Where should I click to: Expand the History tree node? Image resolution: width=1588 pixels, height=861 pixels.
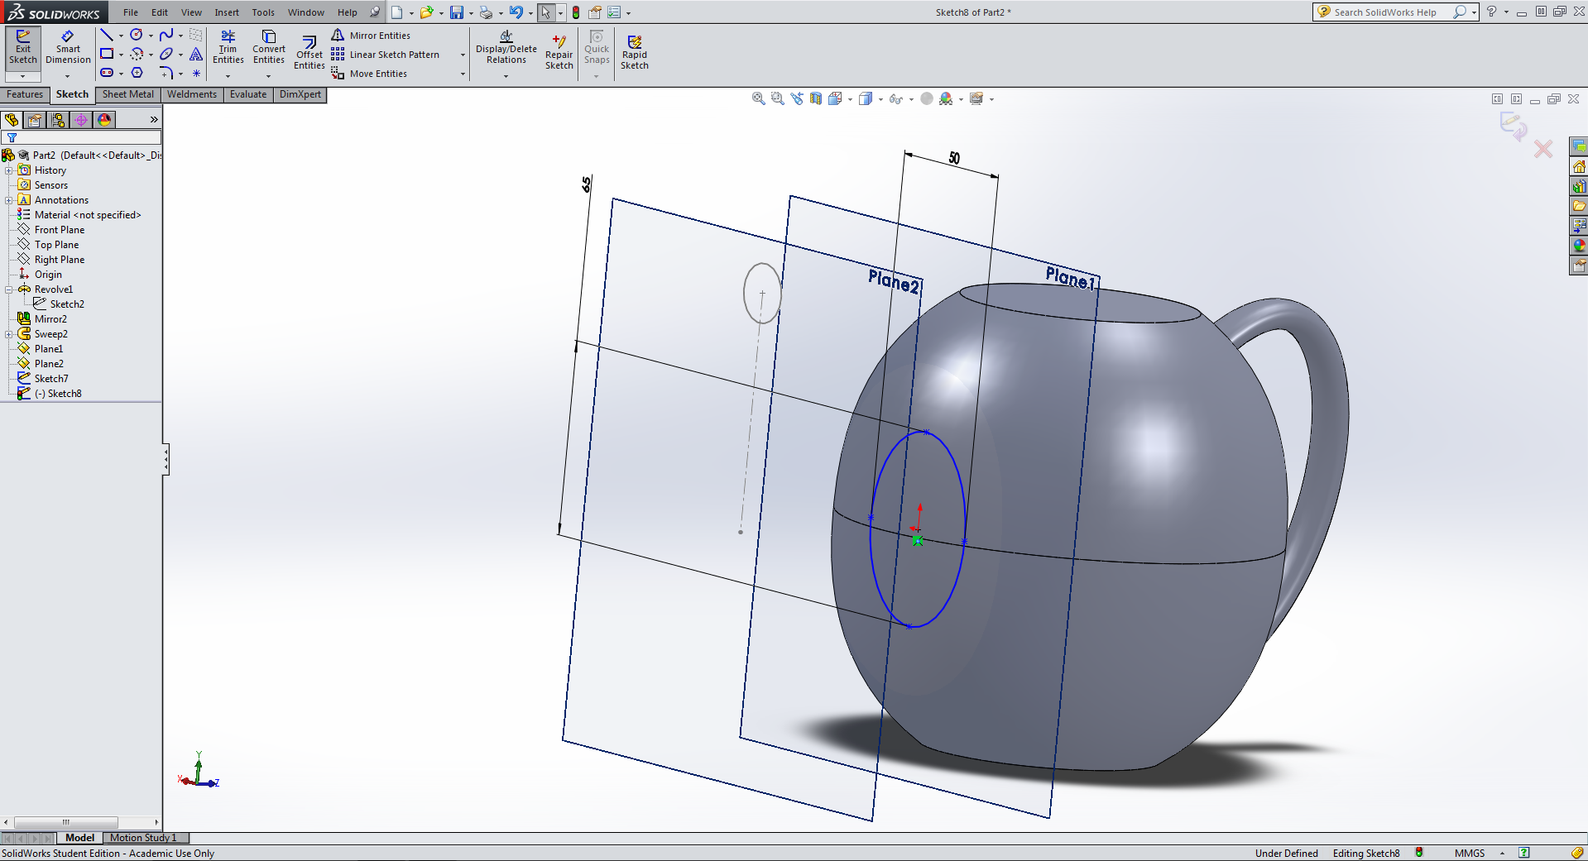9,170
